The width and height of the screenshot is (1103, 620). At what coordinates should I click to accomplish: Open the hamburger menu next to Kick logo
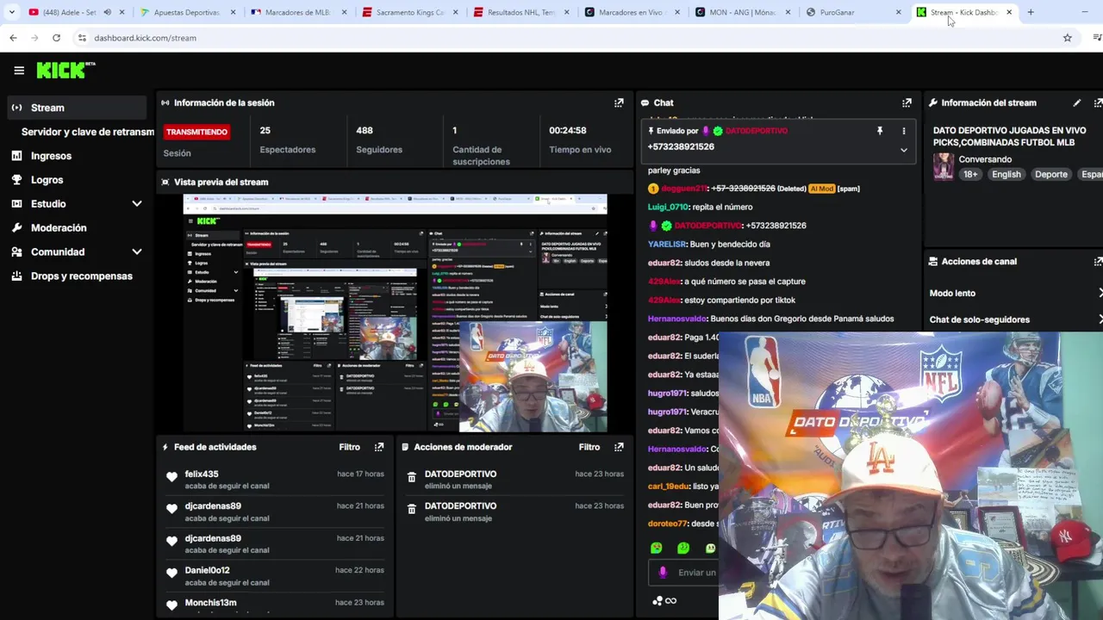(x=19, y=71)
